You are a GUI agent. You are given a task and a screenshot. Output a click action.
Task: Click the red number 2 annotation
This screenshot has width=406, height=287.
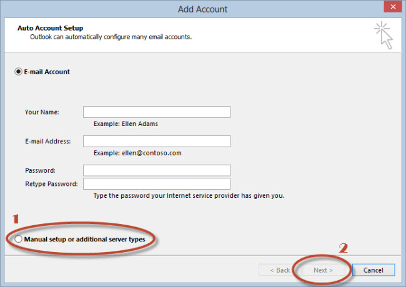[x=344, y=248]
